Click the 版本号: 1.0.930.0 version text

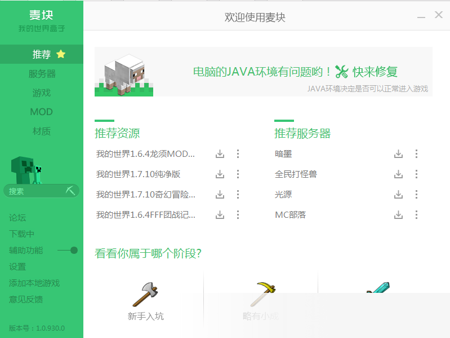[x=37, y=328]
